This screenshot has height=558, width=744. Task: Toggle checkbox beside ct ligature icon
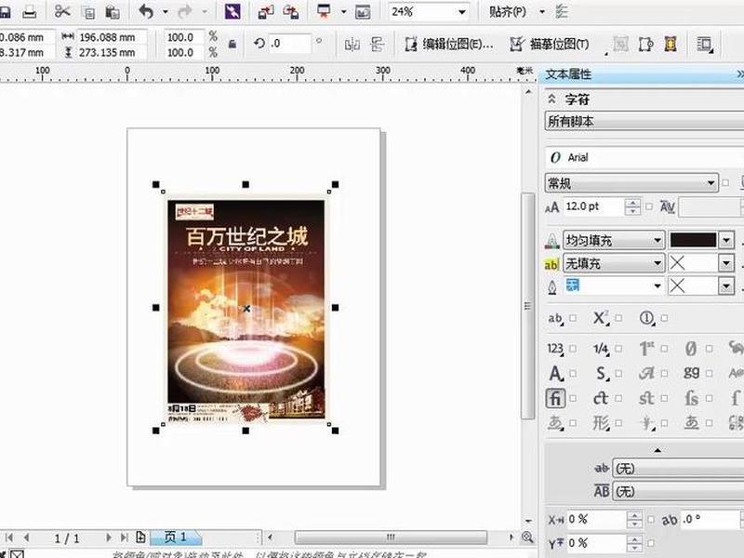[618, 398]
